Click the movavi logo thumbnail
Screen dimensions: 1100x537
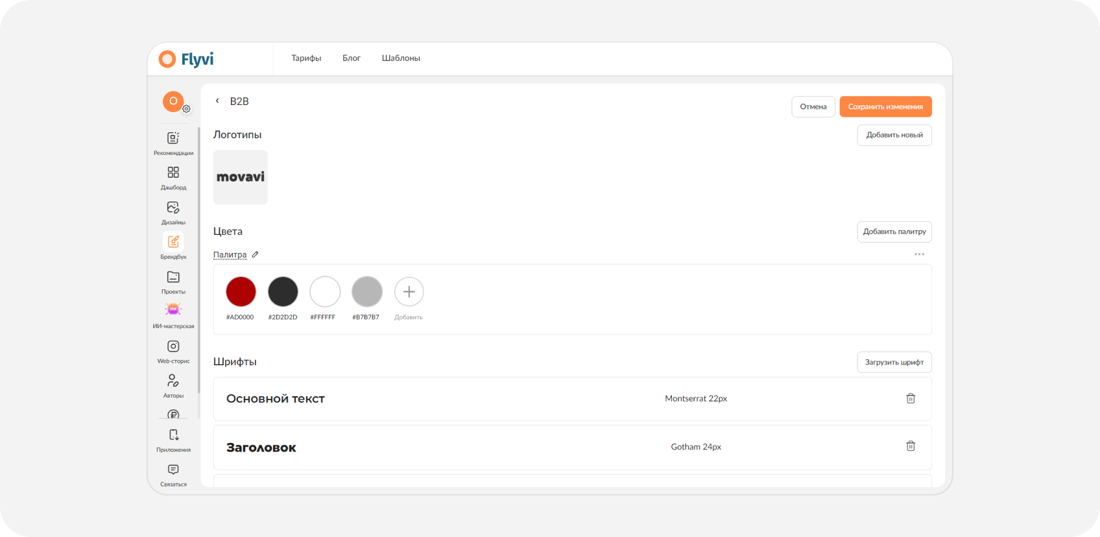pos(241,177)
